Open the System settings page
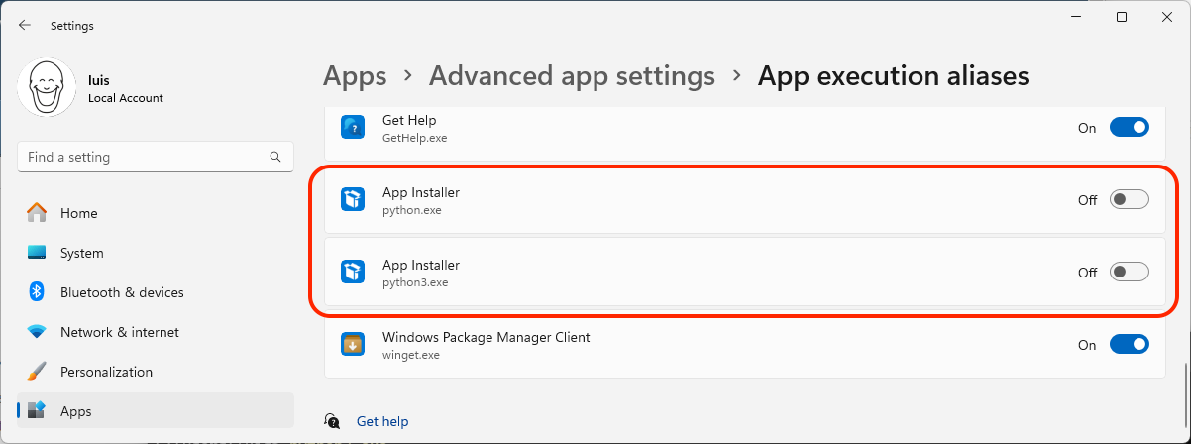The image size is (1191, 444). tap(156, 253)
